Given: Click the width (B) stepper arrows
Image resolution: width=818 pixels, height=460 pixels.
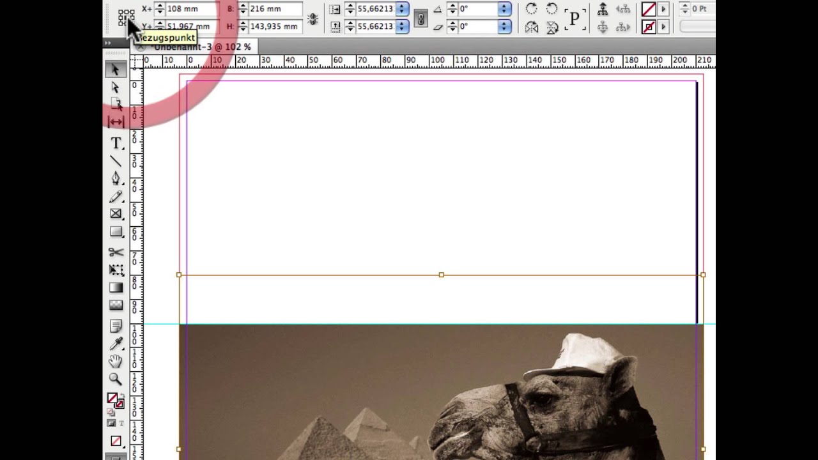Looking at the screenshot, I should [243, 9].
